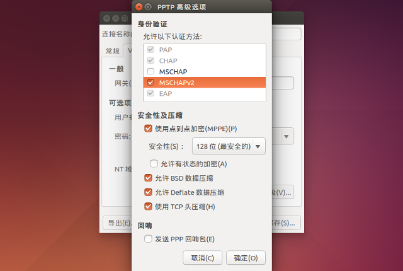The image size is (403, 271).
Task: Select the EAP row label
Action: pyautogui.click(x=166, y=94)
